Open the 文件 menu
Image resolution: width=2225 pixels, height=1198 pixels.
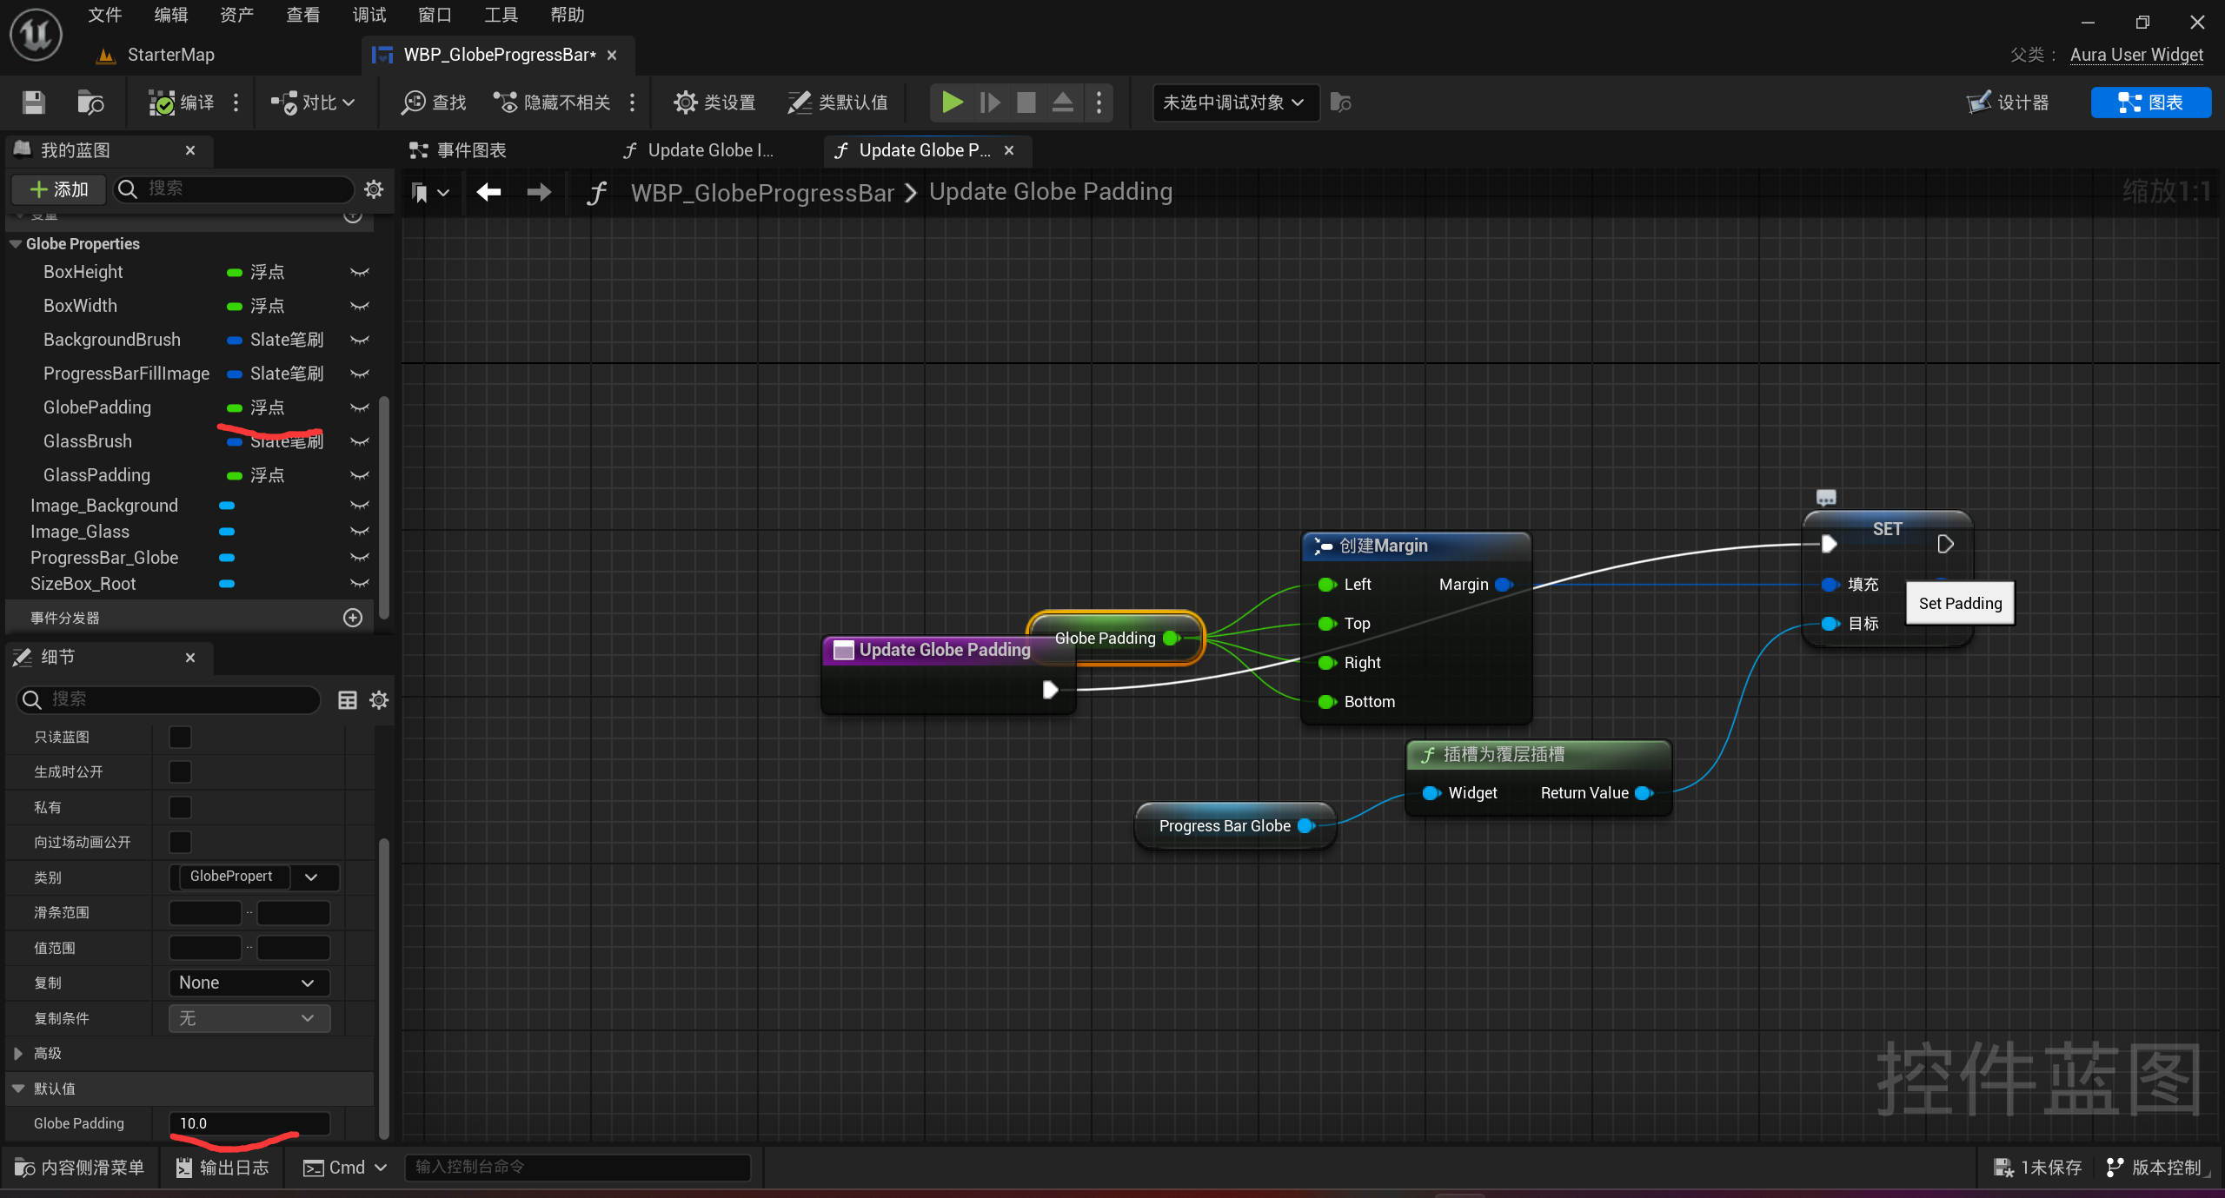click(105, 15)
